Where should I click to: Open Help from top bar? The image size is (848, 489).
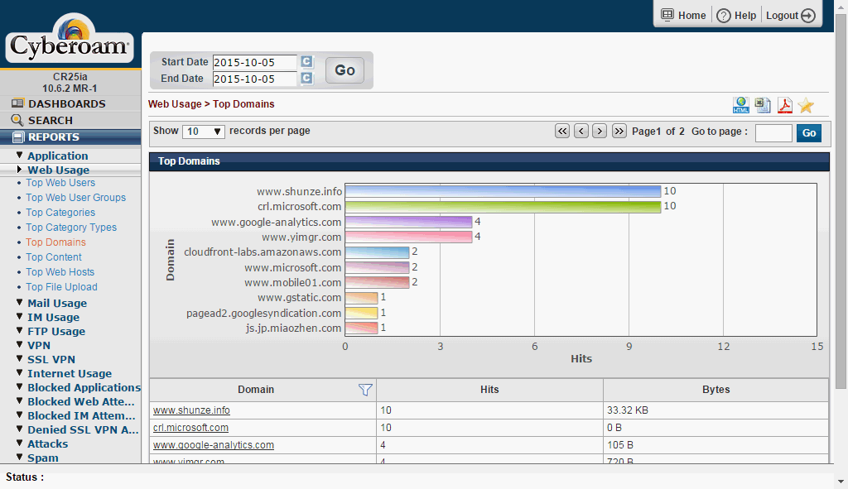point(736,15)
